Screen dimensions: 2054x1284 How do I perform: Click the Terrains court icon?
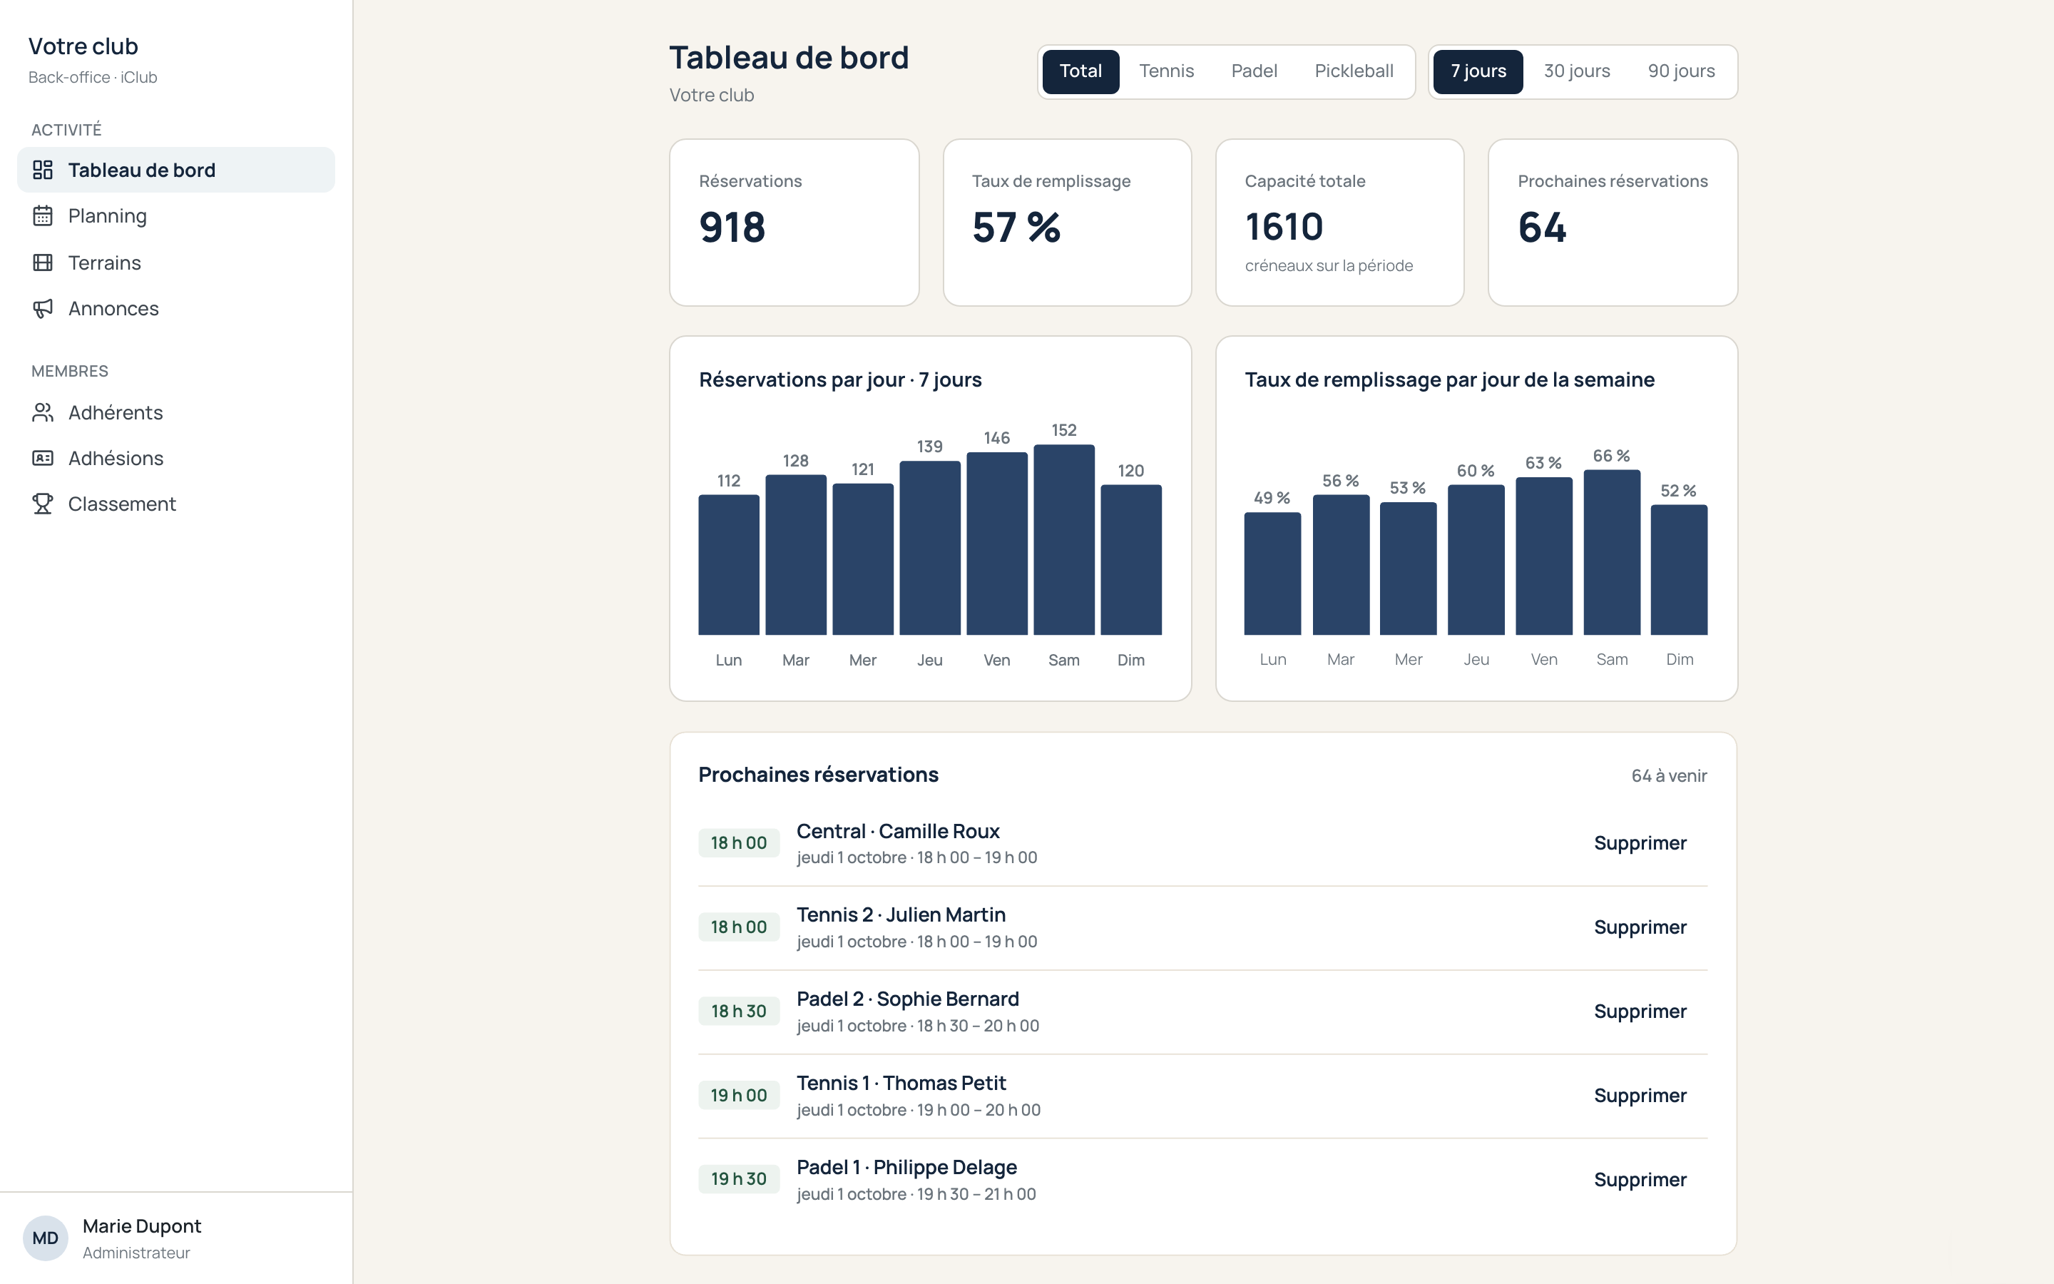coord(43,263)
